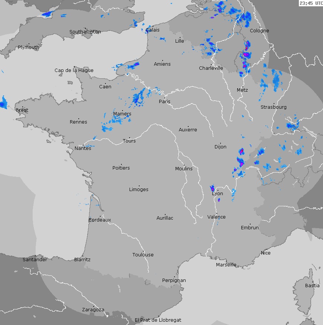The height and width of the screenshot is (325, 323).
Task: Click the 23:45 UTC timestamp
Action: coord(311,3)
